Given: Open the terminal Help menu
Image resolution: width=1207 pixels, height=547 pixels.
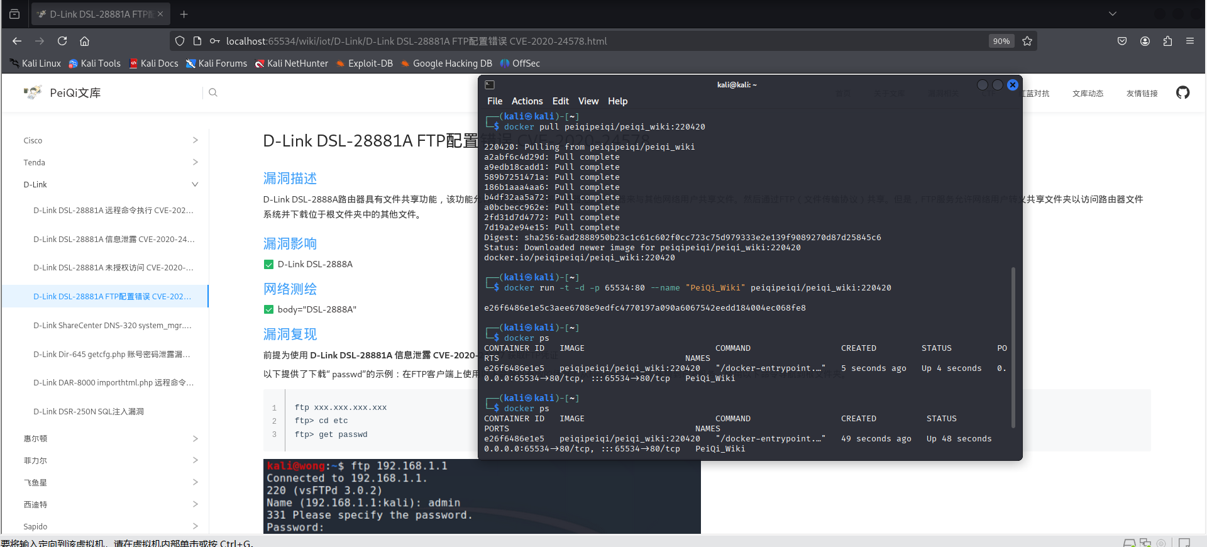Looking at the screenshot, I should (617, 101).
